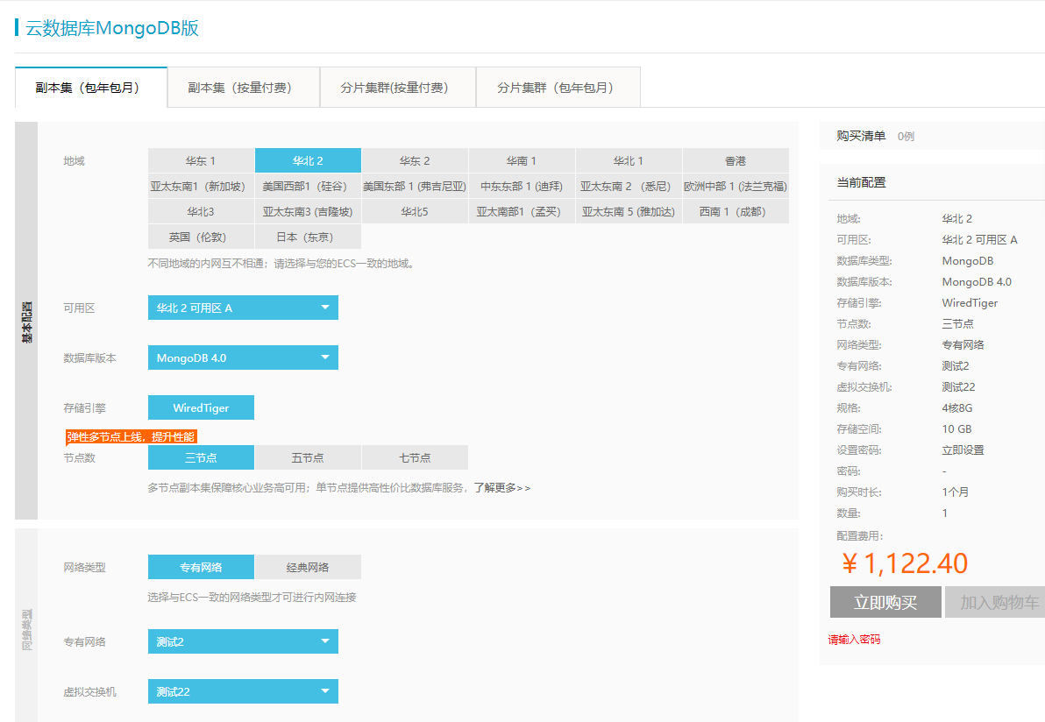The image size is (1045, 722).
Task: Open the 虚拟交换机 测试22 dropdown
Action: click(x=243, y=691)
